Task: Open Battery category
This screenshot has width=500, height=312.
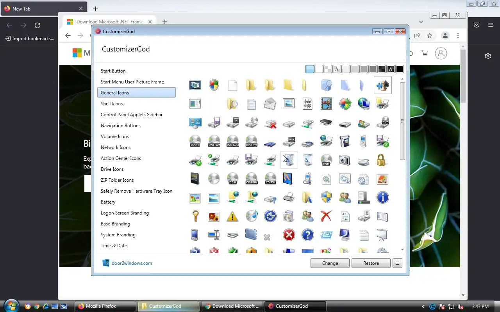Action: pos(136,202)
